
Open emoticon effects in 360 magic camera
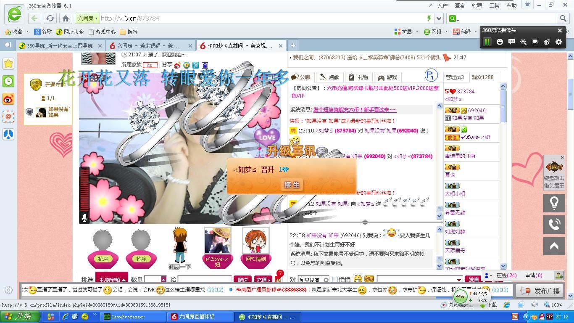(x=500, y=42)
